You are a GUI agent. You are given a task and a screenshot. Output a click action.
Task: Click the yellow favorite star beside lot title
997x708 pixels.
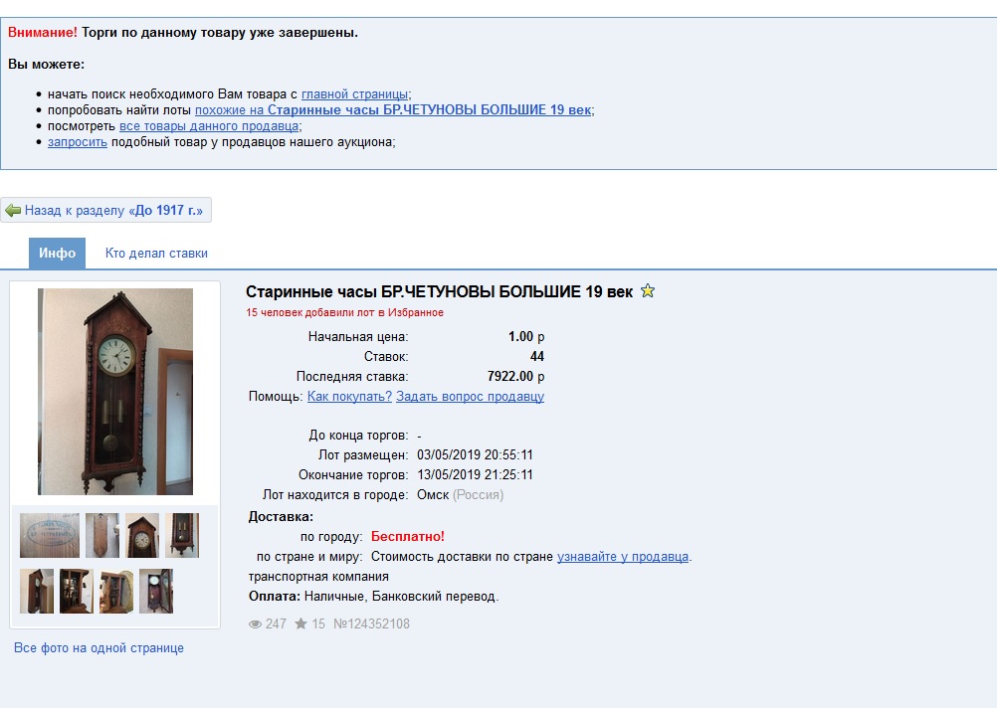648,291
